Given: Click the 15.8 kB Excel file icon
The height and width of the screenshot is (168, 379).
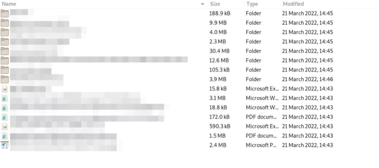Looking at the screenshot, I should point(4,89).
